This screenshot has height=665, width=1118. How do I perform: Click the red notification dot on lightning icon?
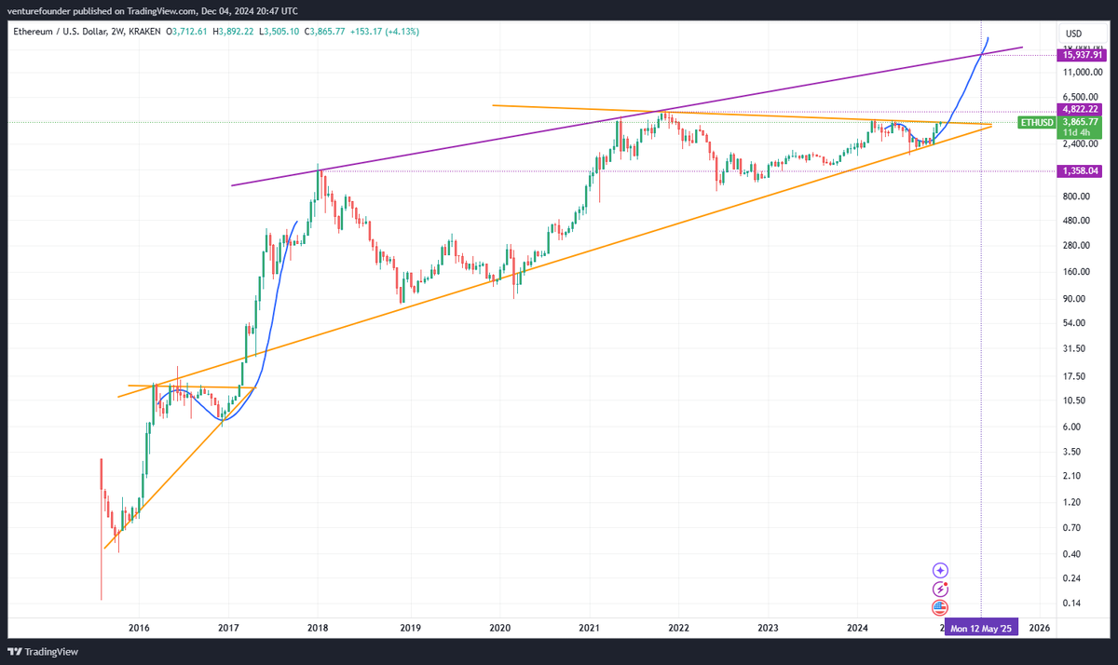pyautogui.click(x=947, y=582)
